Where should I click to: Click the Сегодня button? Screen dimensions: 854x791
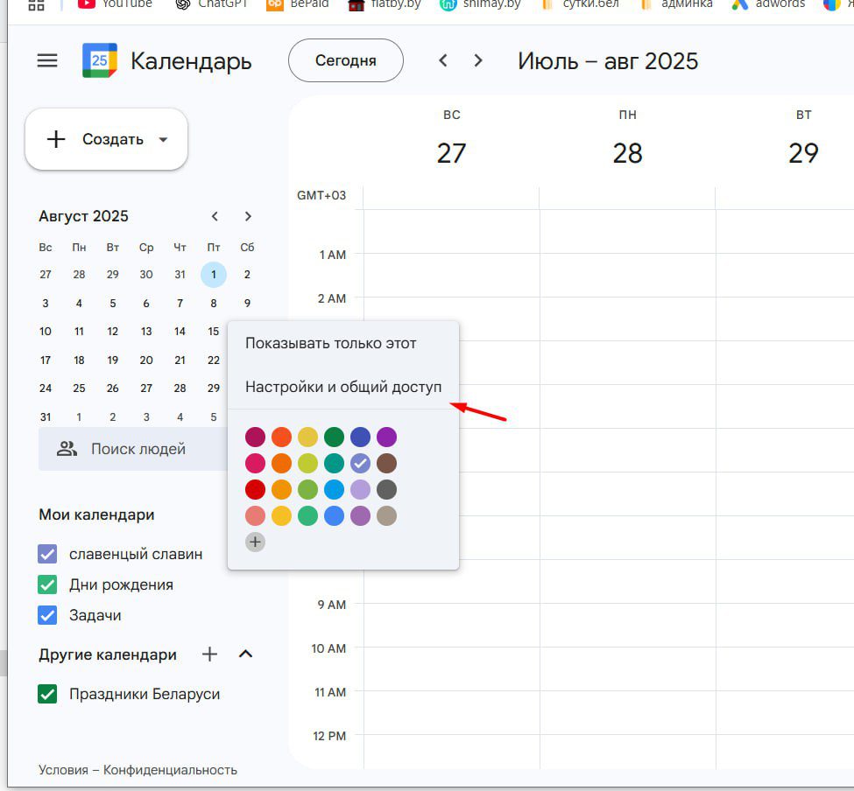345,60
